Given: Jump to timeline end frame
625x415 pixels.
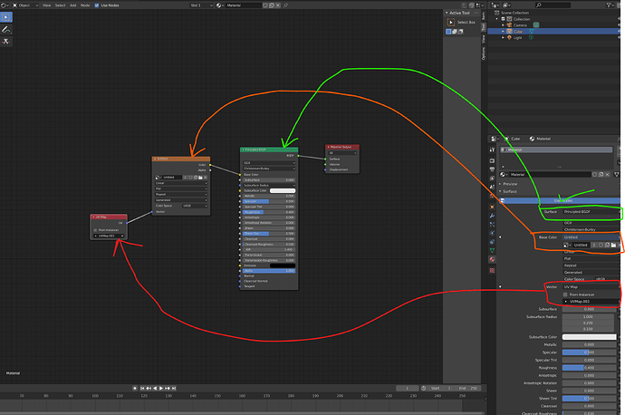Looking at the screenshot, I should tap(174, 388).
